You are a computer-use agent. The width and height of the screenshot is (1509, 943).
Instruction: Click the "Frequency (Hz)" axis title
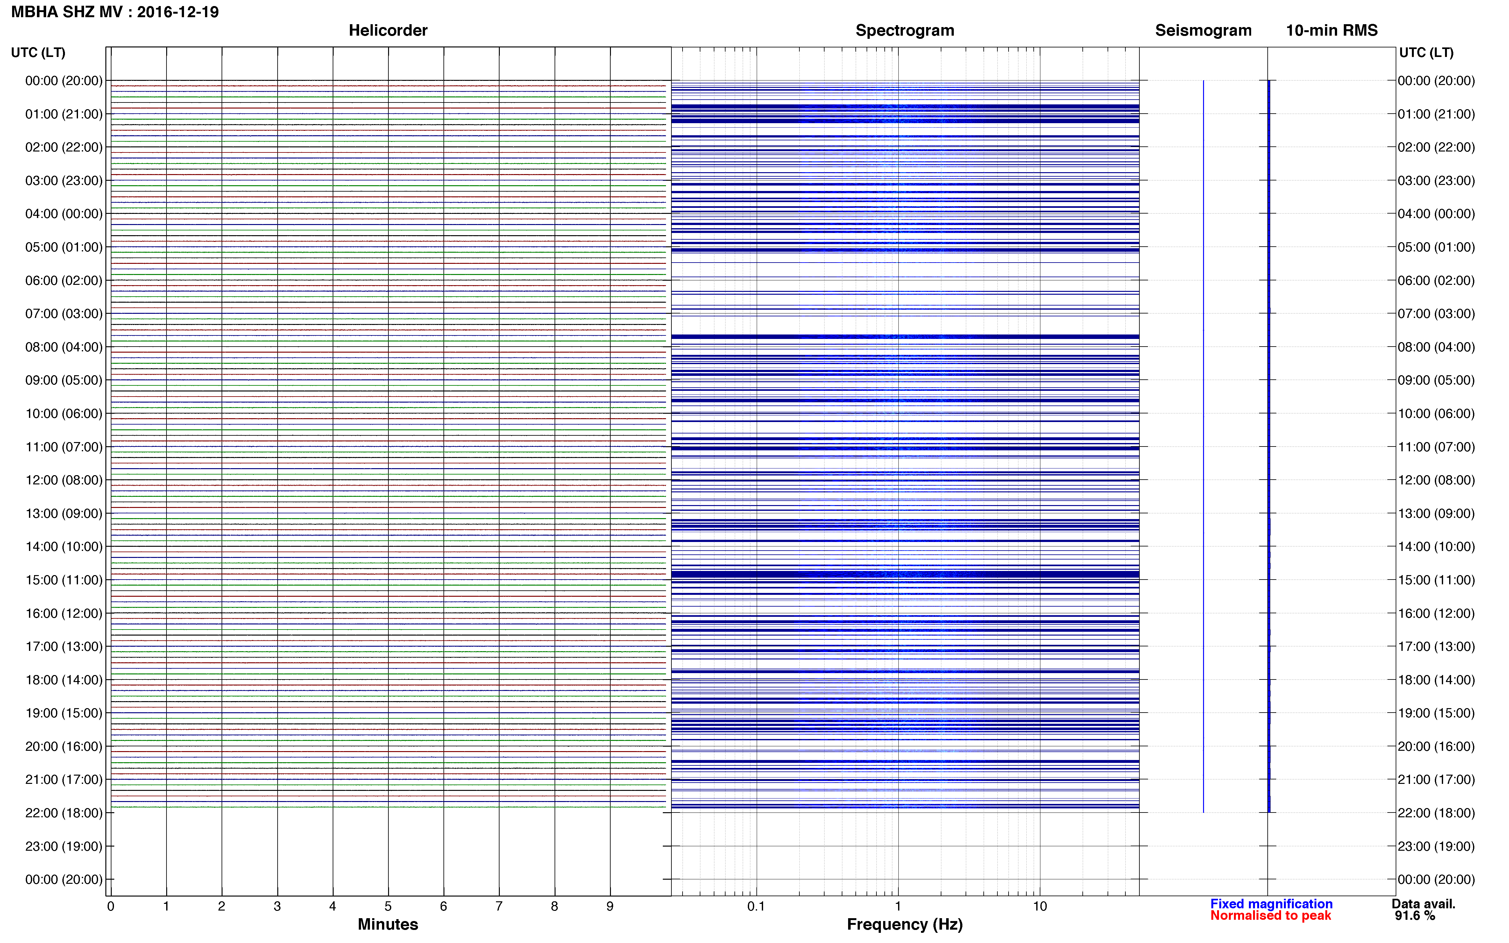(904, 924)
